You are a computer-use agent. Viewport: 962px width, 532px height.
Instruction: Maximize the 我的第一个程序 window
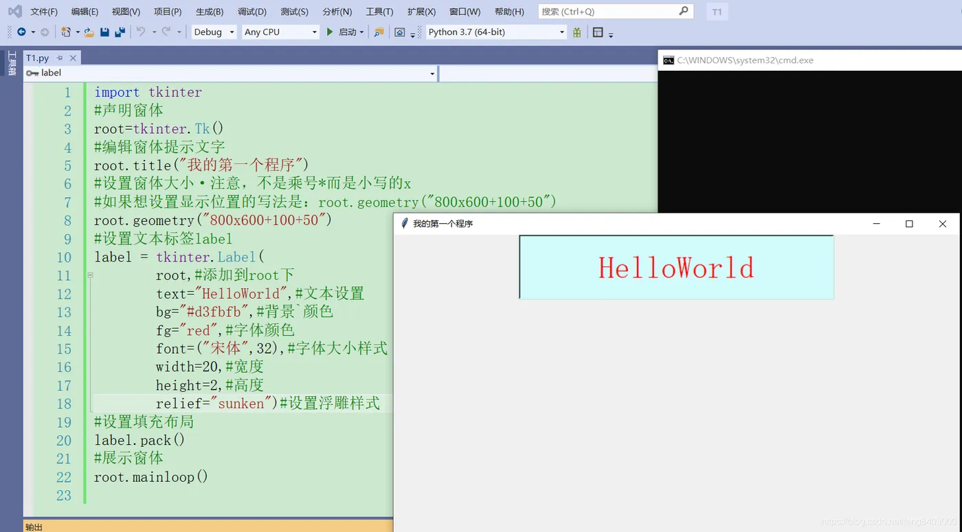909,224
